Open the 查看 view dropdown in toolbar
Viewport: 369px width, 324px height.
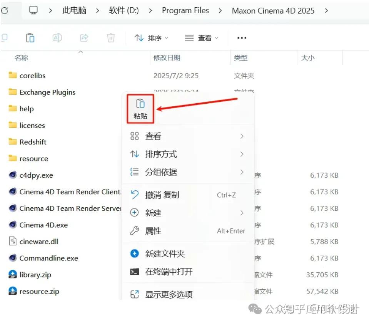(202, 38)
